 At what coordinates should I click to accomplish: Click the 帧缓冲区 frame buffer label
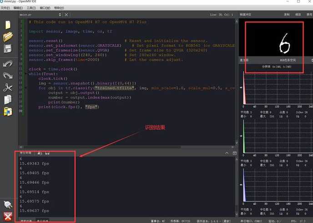pos(245,15)
